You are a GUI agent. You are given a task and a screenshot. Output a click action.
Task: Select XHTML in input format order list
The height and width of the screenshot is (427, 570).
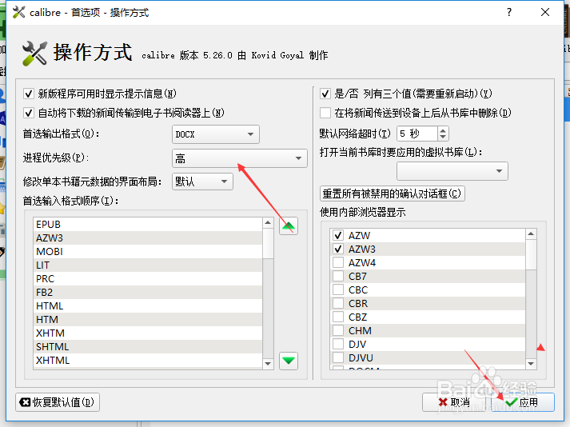(148, 360)
